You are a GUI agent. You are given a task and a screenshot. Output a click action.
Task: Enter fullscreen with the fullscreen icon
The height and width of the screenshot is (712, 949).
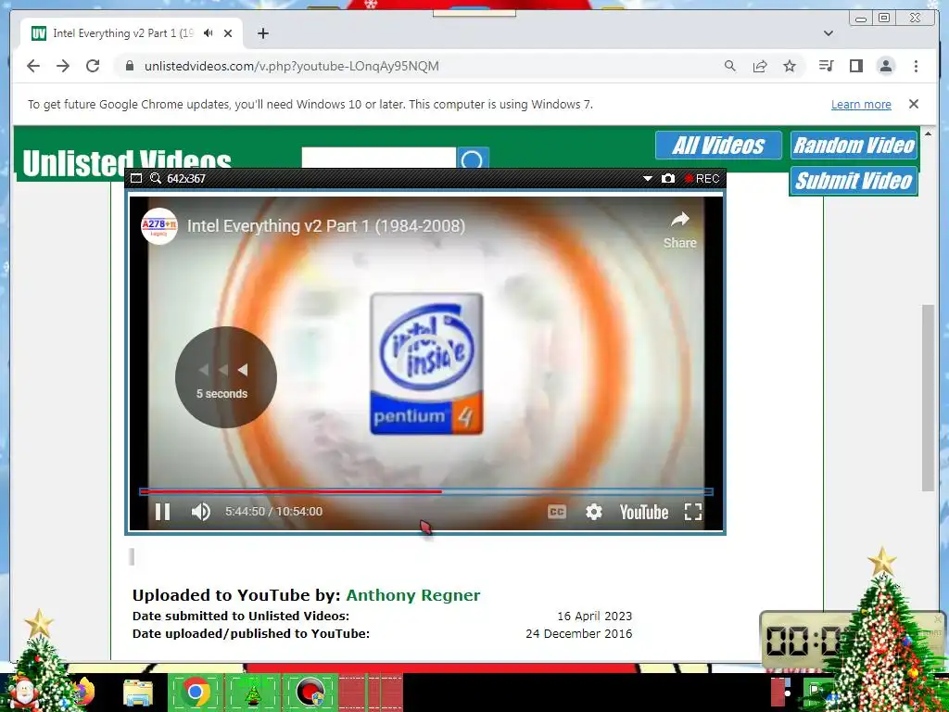pyautogui.click(x=693, y=512)
